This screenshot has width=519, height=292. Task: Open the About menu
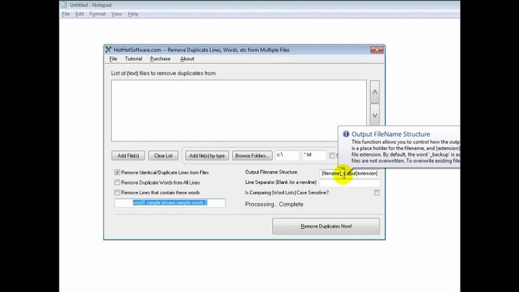point(187,59)
